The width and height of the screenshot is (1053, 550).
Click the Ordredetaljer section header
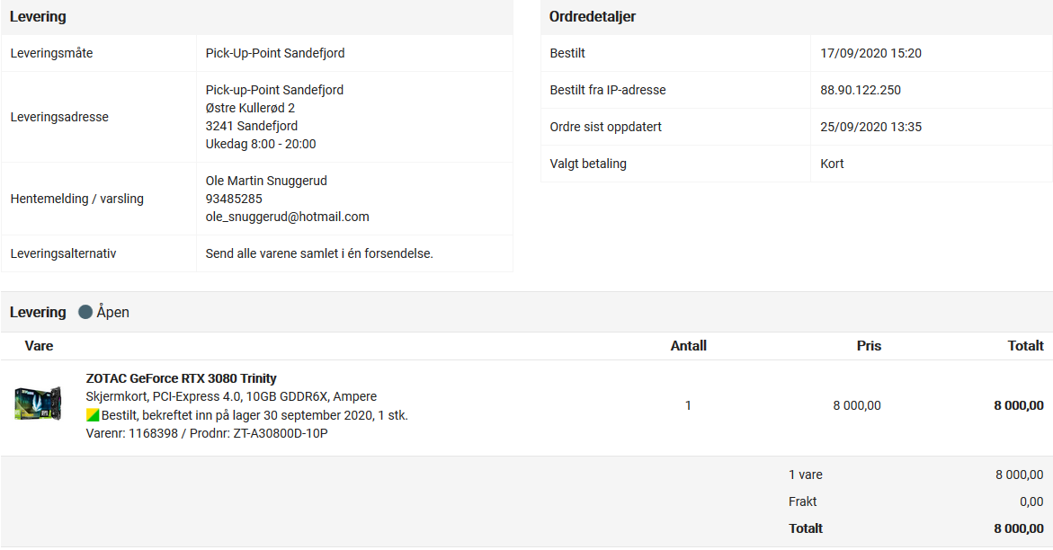[593, 17]
